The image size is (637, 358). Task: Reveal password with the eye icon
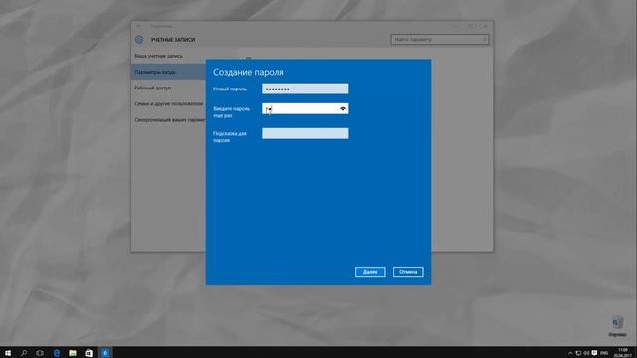coord(343,108)
